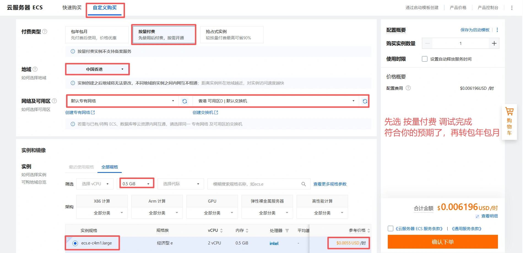Sort the table by 内存 column
This screenshot has height=253, width=523.
coord(247,230)
